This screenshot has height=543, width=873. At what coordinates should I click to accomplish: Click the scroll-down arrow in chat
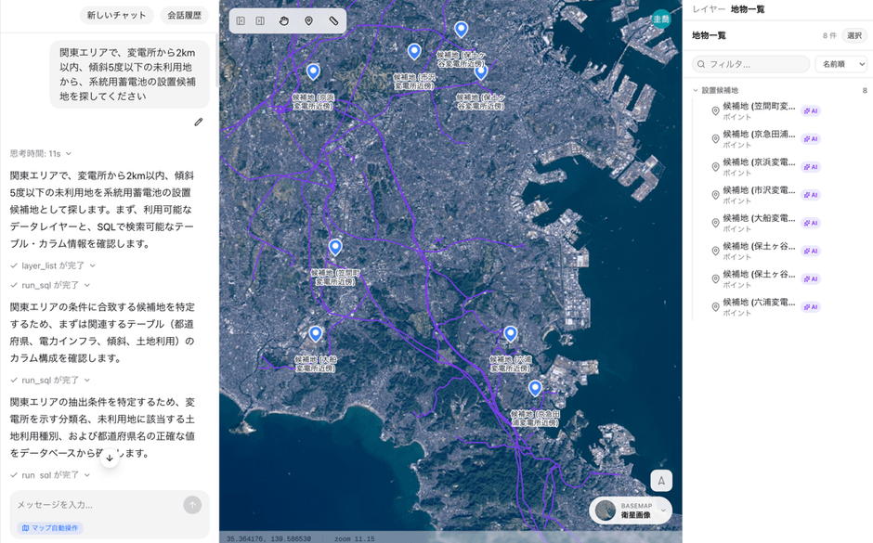110,458
